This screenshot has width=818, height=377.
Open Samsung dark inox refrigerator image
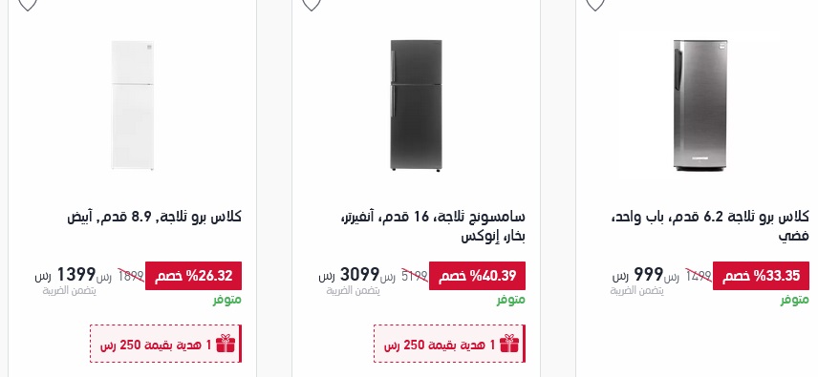coord(417,105)
